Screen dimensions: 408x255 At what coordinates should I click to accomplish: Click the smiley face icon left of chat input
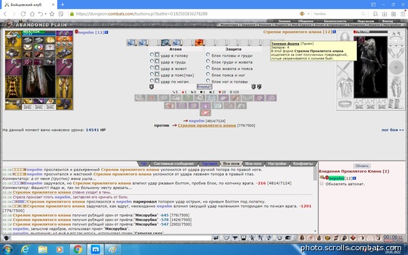[x=7, y=238]
